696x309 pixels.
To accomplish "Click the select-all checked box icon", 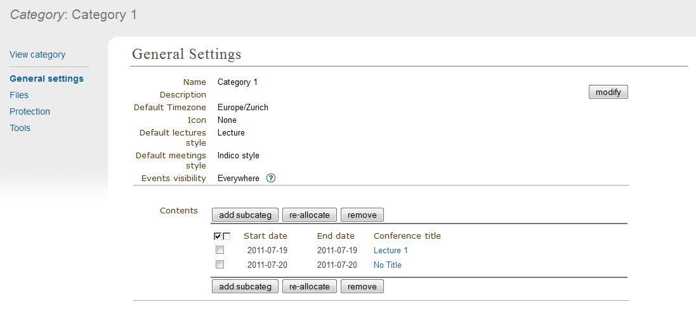I will click(218, 236).
